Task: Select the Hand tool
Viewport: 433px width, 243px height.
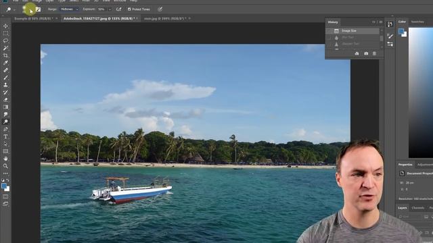Action: pos(5,159)
